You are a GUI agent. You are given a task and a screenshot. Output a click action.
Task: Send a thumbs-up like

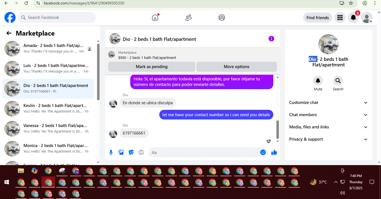(x=274, y=152)
